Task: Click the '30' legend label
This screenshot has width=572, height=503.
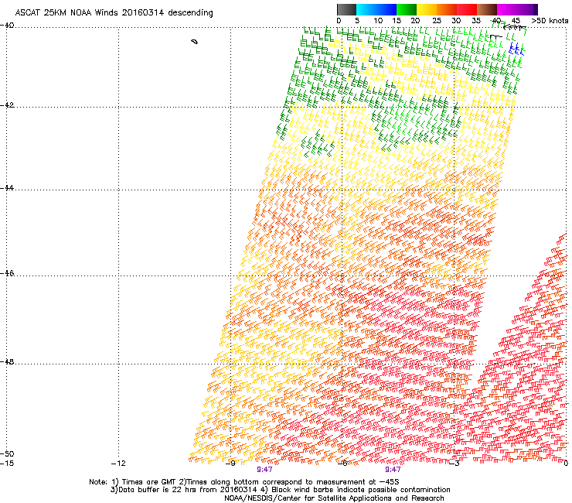Action: pyautogui.click(x=456, y=21)
